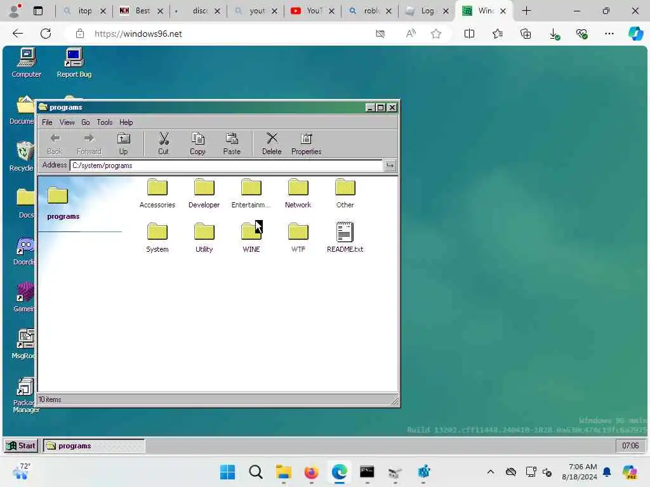Open the Utility folder

click(x=204, y=237)
